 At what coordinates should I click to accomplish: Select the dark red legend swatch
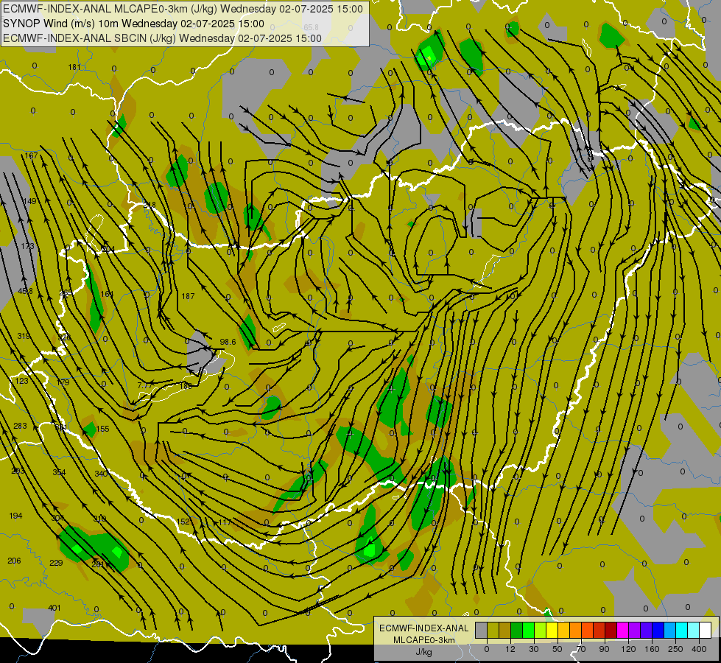tap(611, 630)
